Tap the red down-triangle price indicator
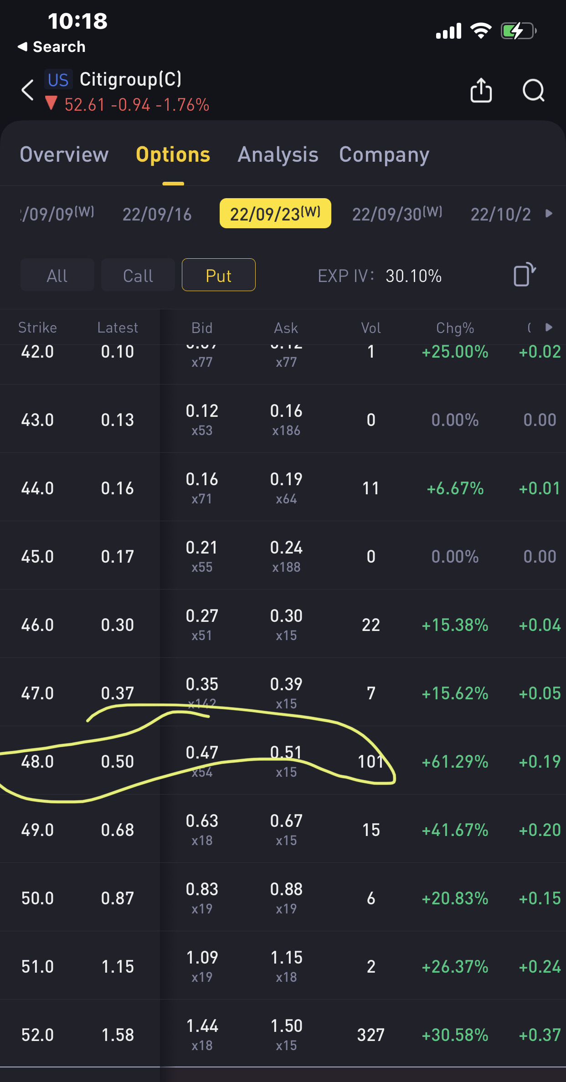The height and width of the screenshot is (1082, 566). click(51, 103)
